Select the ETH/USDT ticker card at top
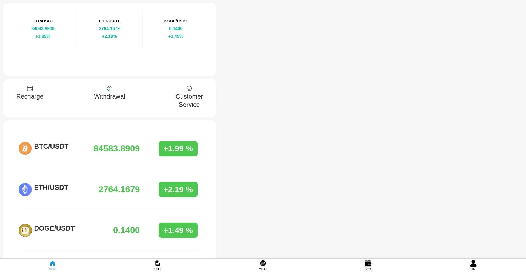The width and height of the screenshot is (526, 272). coord(109,29)
